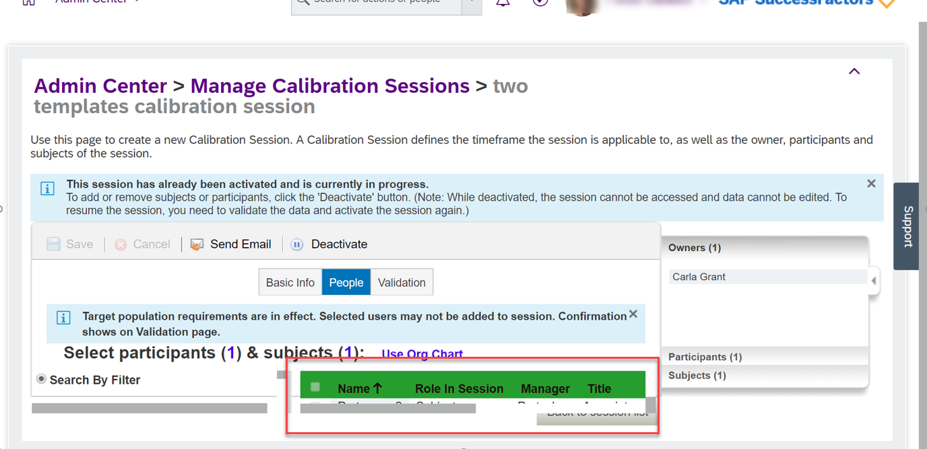The image size is (927, 449).
Task: Expand the Subjects (1) section
Action: (x=697, y=376)
